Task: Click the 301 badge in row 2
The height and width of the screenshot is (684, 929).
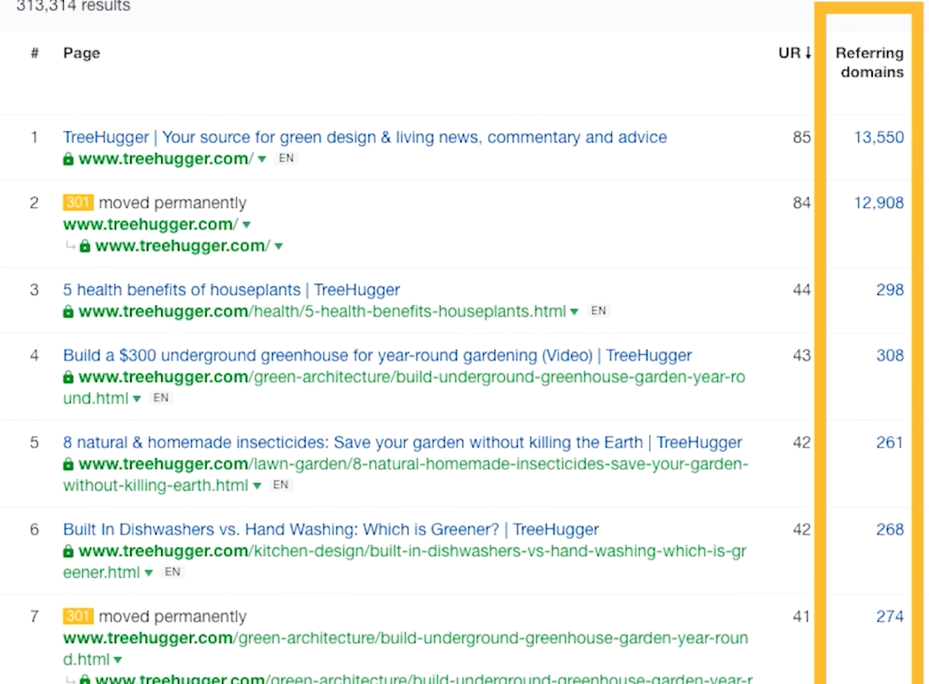Action: [x=78, y=202]
